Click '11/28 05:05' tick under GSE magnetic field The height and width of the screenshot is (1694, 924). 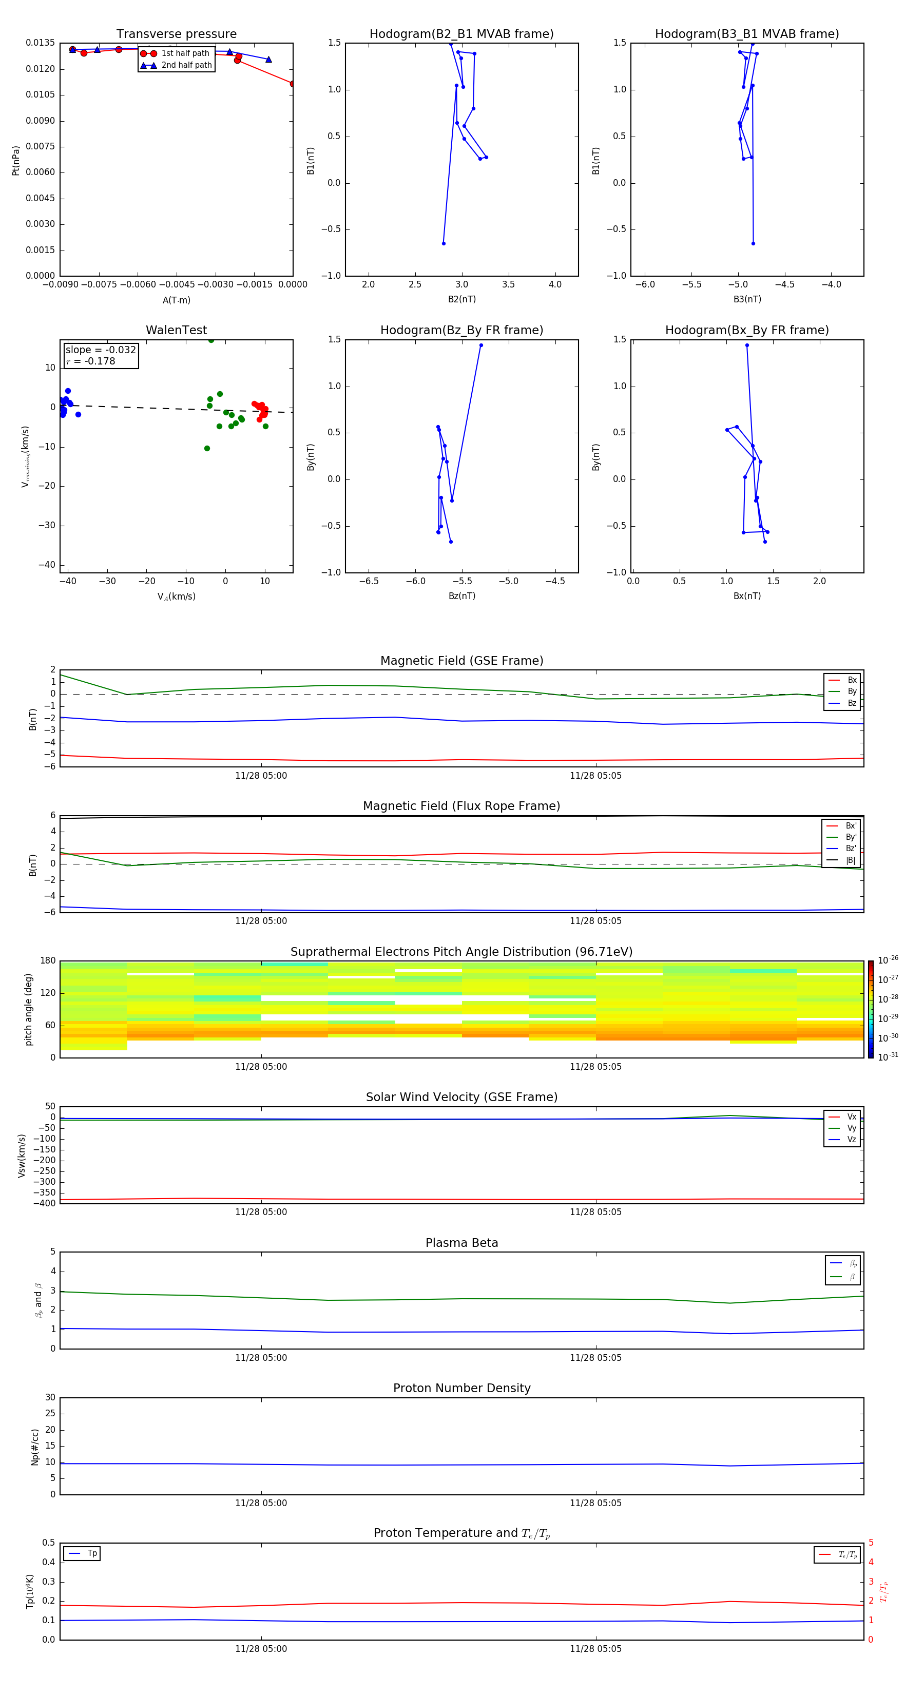(596, 776)
